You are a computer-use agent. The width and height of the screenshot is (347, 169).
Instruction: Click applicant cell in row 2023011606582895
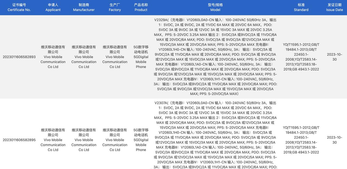[x=53, y=140]
